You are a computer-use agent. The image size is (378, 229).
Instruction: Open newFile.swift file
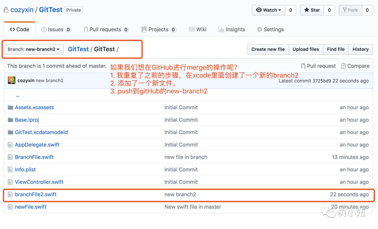(30, 207)
